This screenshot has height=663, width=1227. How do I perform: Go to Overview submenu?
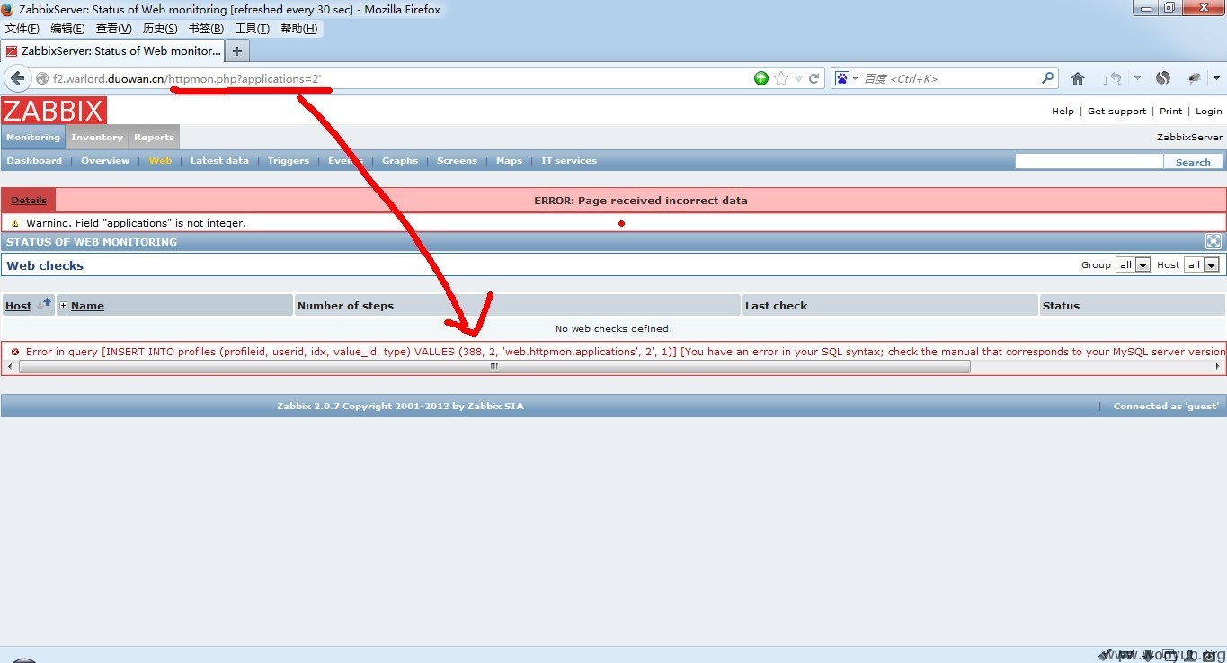pyautogui.click(x=105, y=161)
